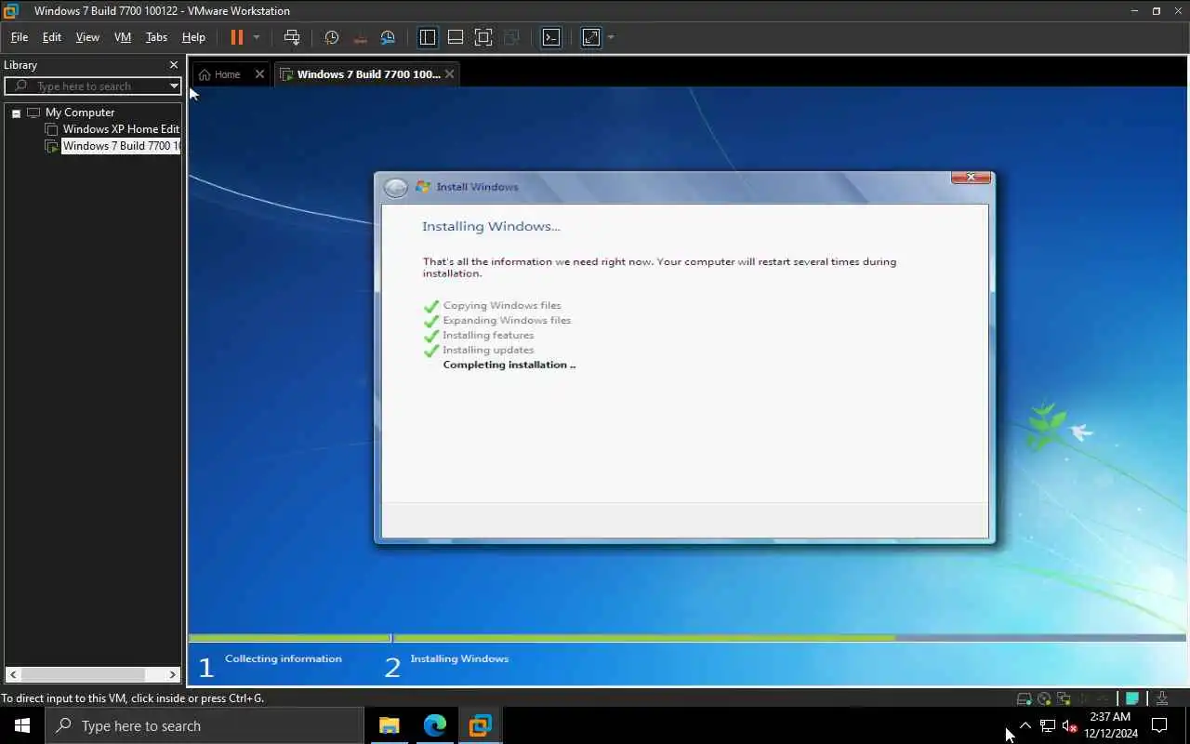Open the Windows Start menu
The image size is (1190, 744).
pos(22,725)
